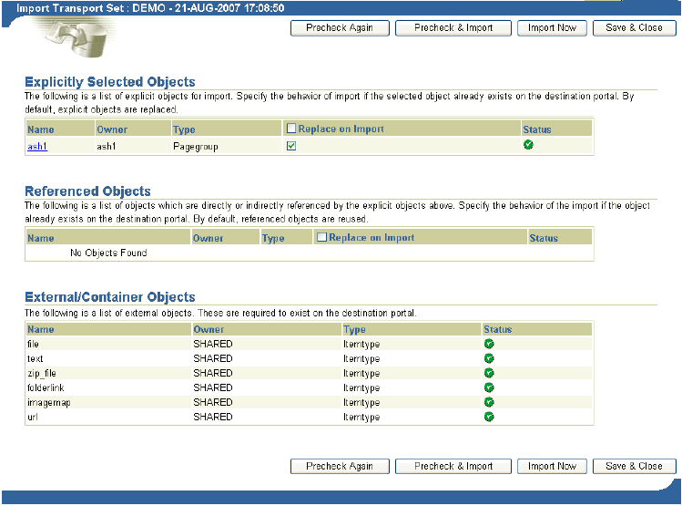Click Itemtype cell in the url row
This screenshot has width=682, height=506.
[x=361, y=418]
